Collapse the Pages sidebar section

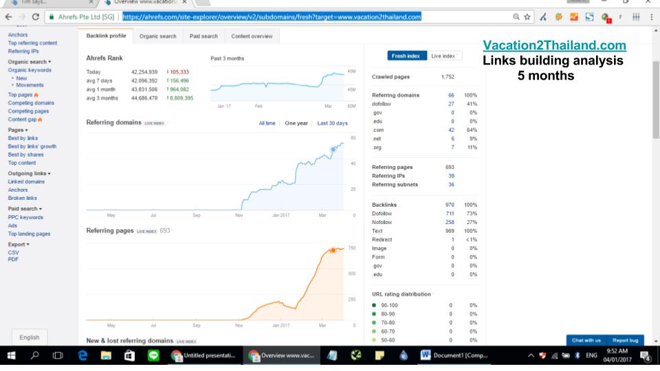click(x=18, y=130)
